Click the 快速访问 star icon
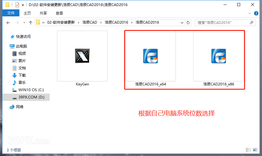This screenshot has width=262, height=156. pyautogui.click(x=12, y=37)
